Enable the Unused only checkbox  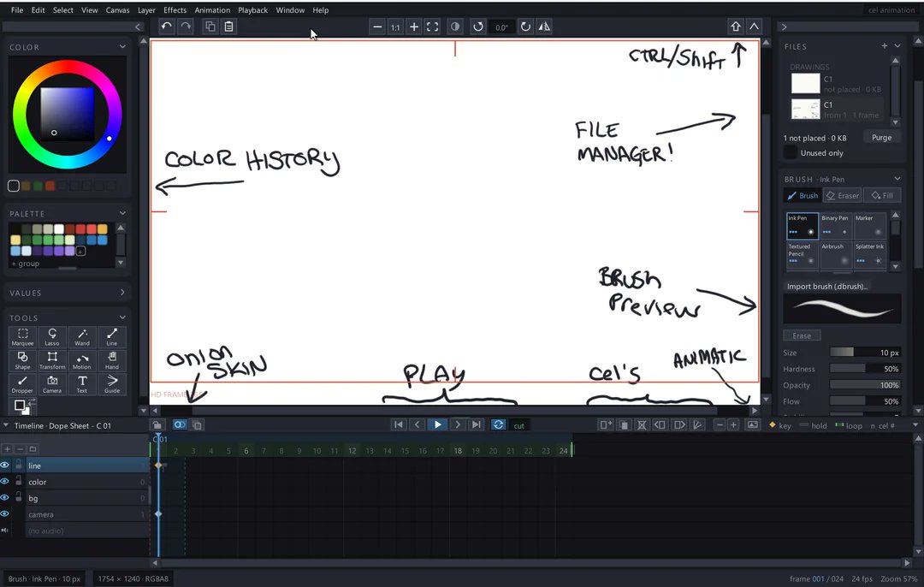pyautogui.click(x=791, y=152)
